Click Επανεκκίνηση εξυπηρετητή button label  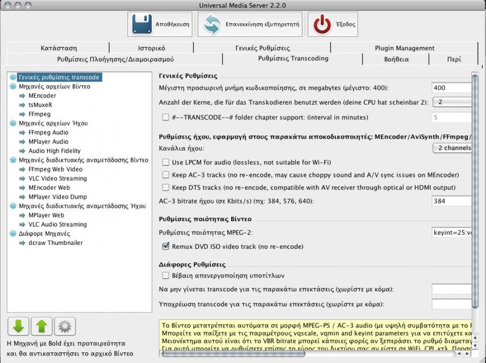pos(262,24)
